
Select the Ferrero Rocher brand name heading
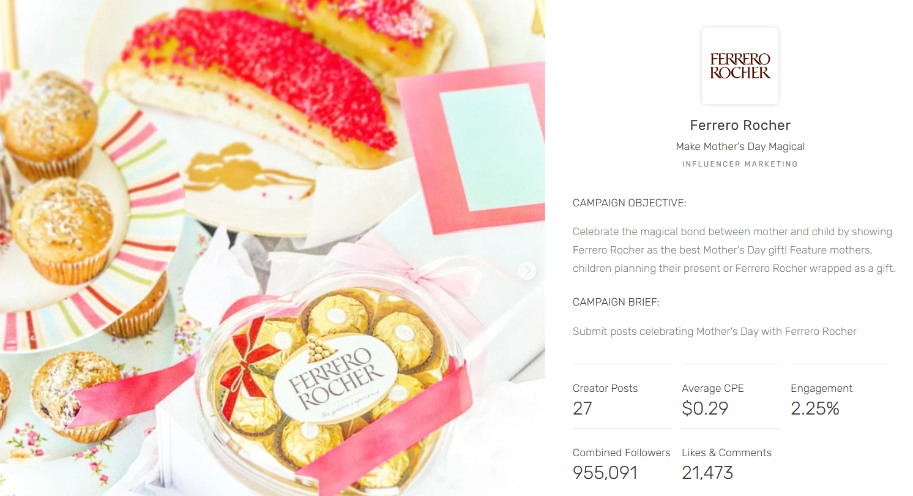(740, 126)
